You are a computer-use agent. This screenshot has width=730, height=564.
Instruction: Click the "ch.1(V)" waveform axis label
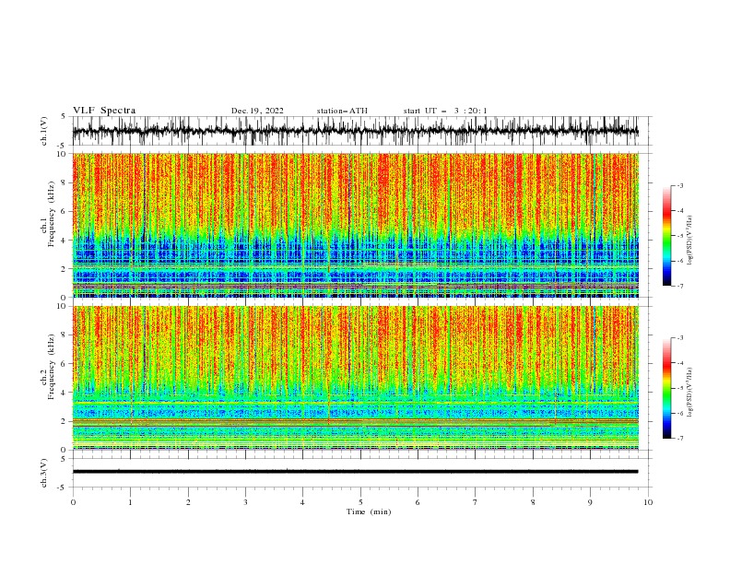pos(44,131)
